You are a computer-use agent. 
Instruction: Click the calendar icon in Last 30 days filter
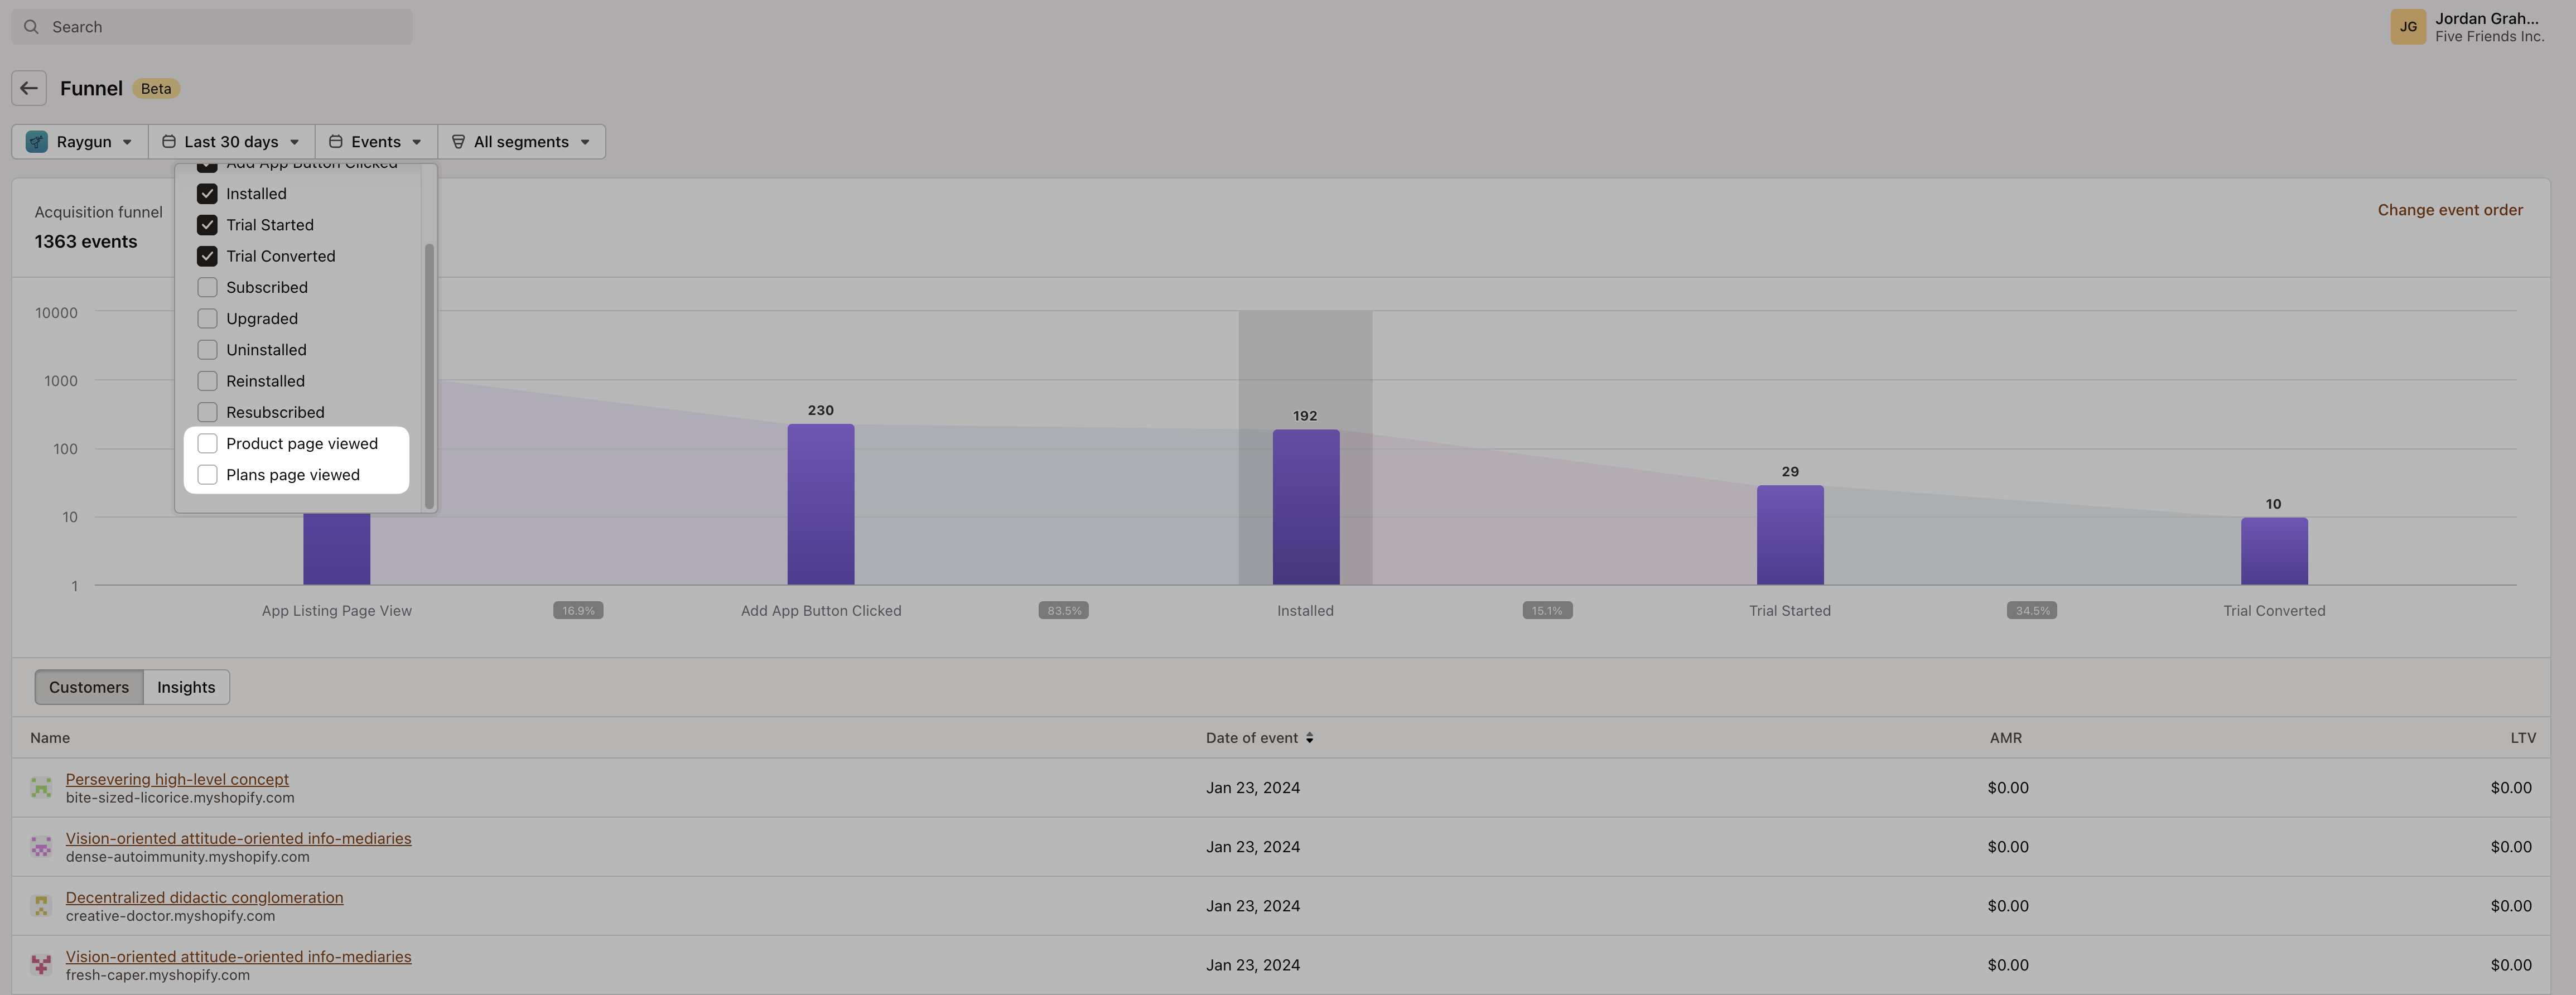point(170,141)
